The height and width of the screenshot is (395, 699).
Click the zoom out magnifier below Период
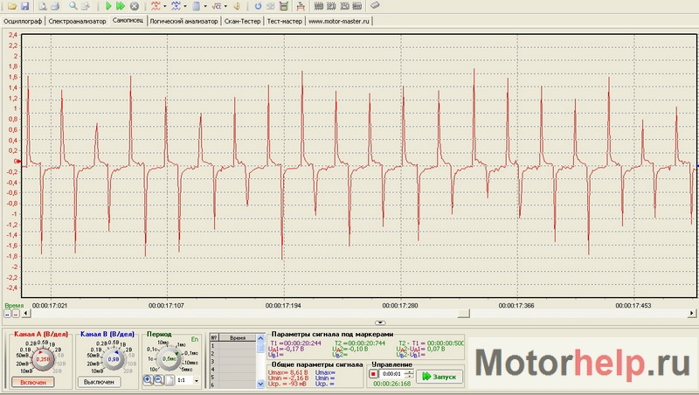click(158, 380)
